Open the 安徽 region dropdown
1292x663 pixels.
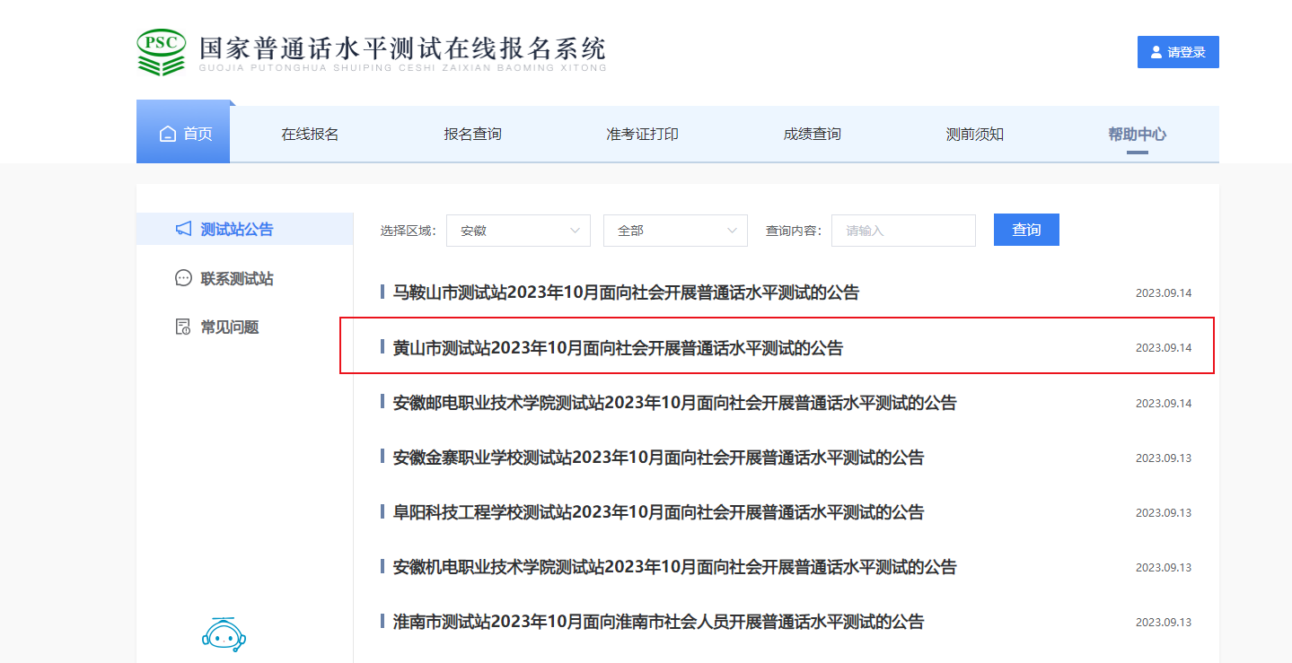pyautogui.click(x=518, y=231)
